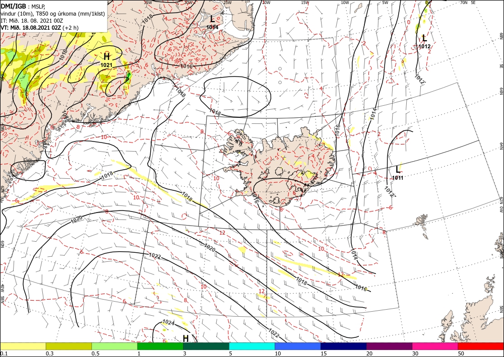Click the 30 legend scale label
This screenshot has height=357, width=504.
415,353
